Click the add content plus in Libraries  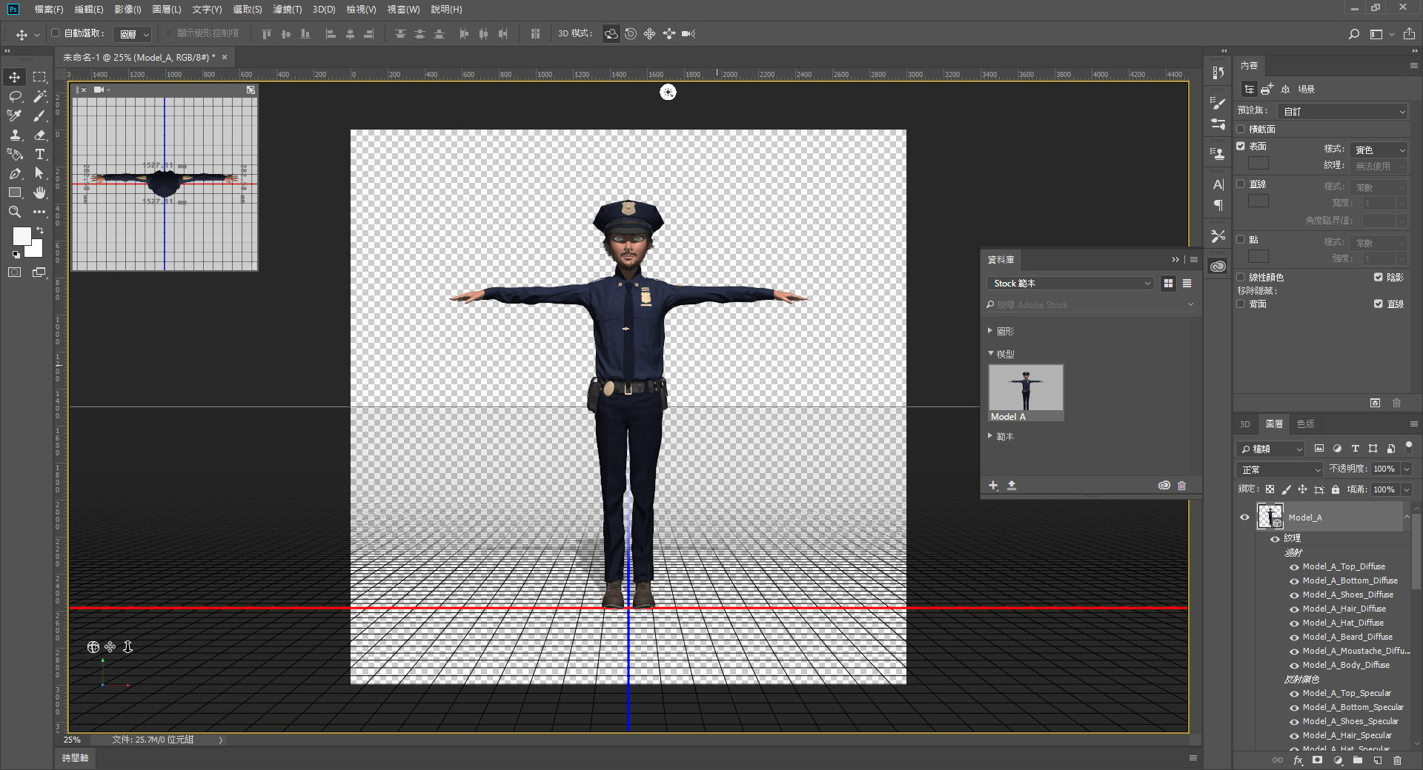993,486
